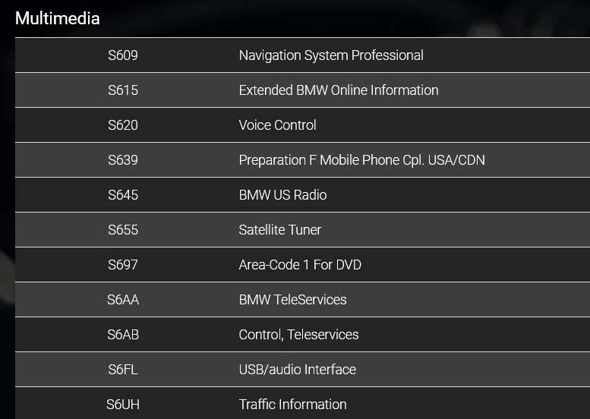Select option code S639
Viewport: 590px width, 419px height.
(x=123, y=160)
